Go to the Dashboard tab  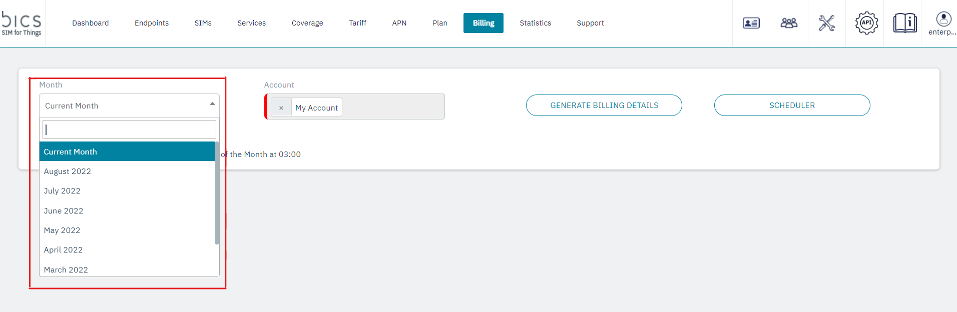pos(91,23)
